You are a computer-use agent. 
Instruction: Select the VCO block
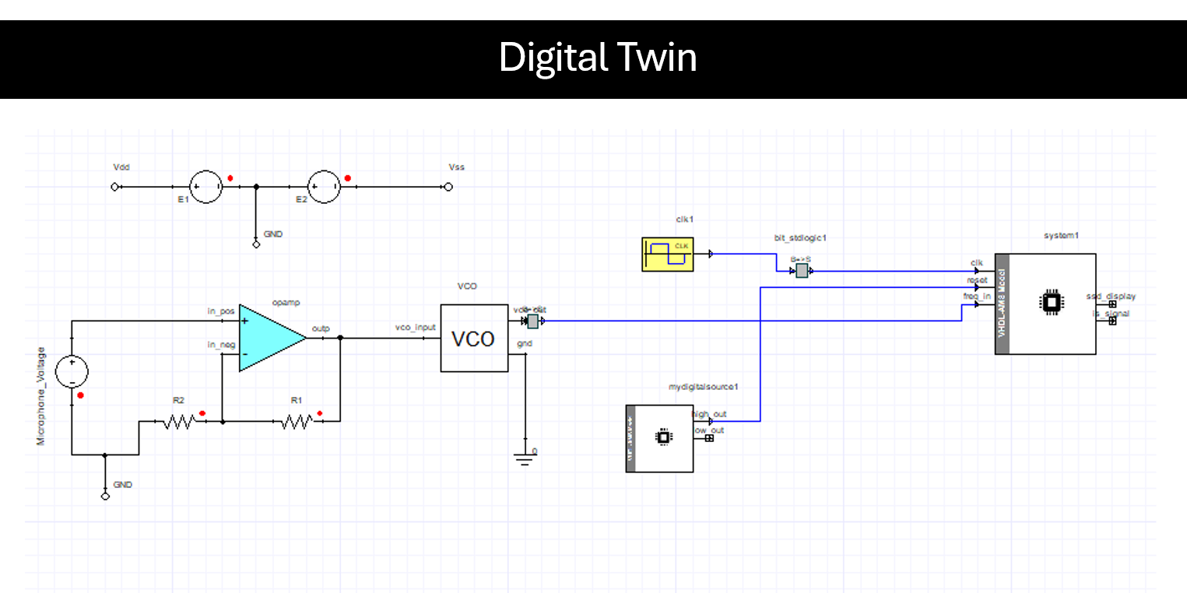coord(474,339)
